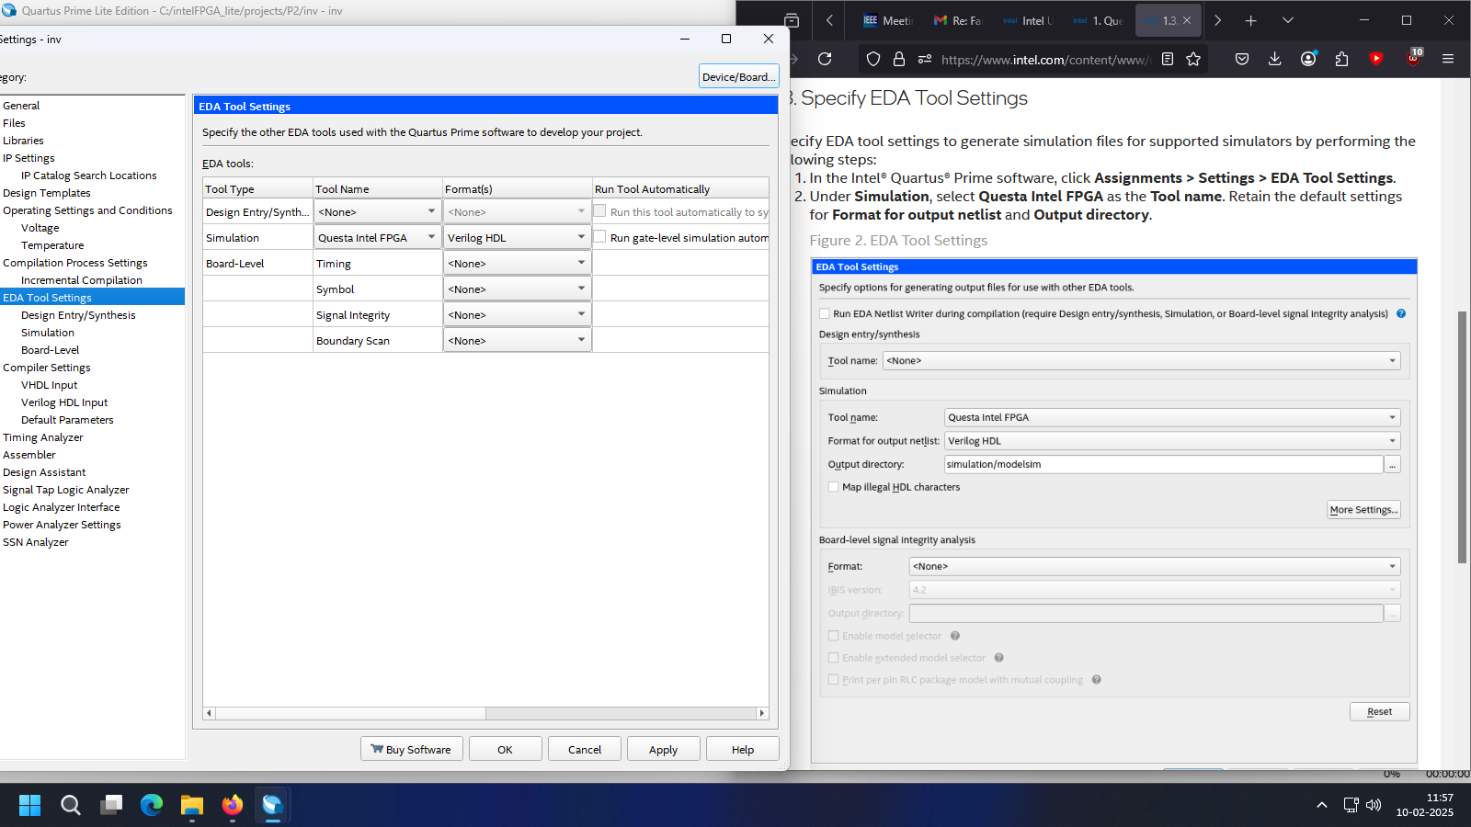
Task: Open File Explorer from the taskbar
Action: 191,806
